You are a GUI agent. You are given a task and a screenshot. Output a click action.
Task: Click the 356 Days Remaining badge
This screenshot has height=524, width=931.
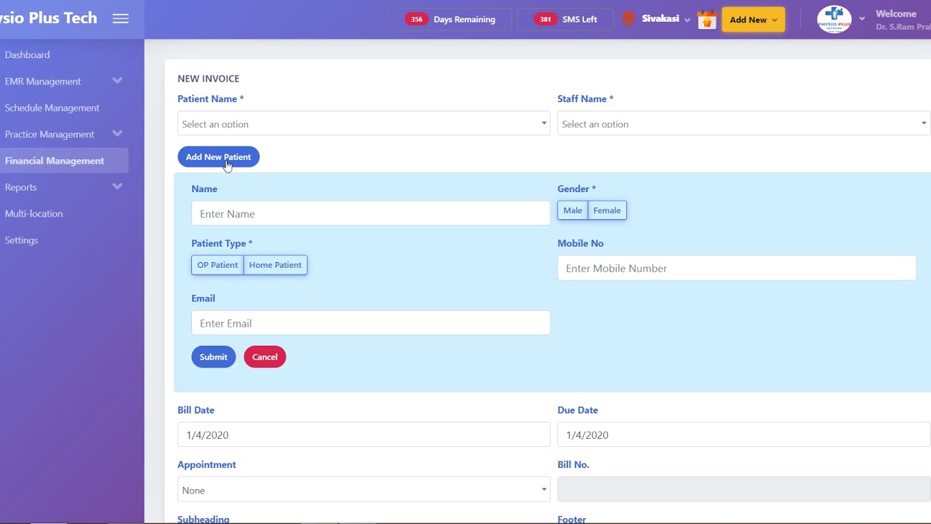[x=449, y=20]
